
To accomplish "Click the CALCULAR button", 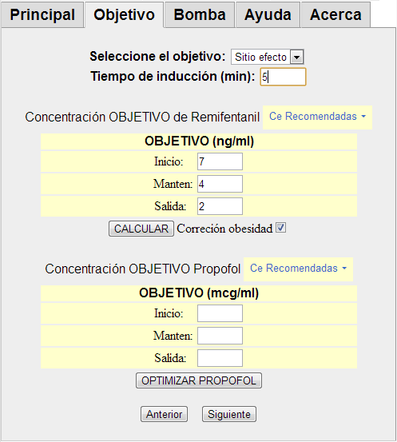I will (141, 229).
